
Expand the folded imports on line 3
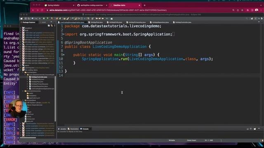tap(64, 35)
